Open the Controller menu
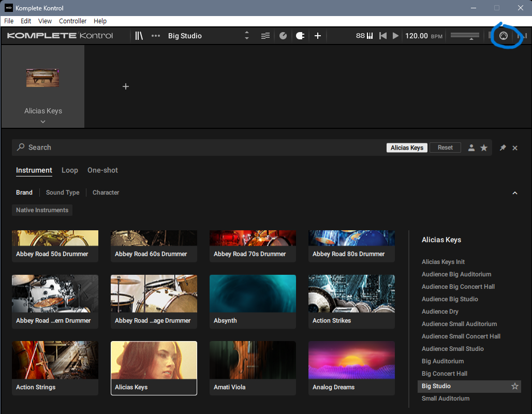This screenshot has width=532, height=414. click(72, 21)
